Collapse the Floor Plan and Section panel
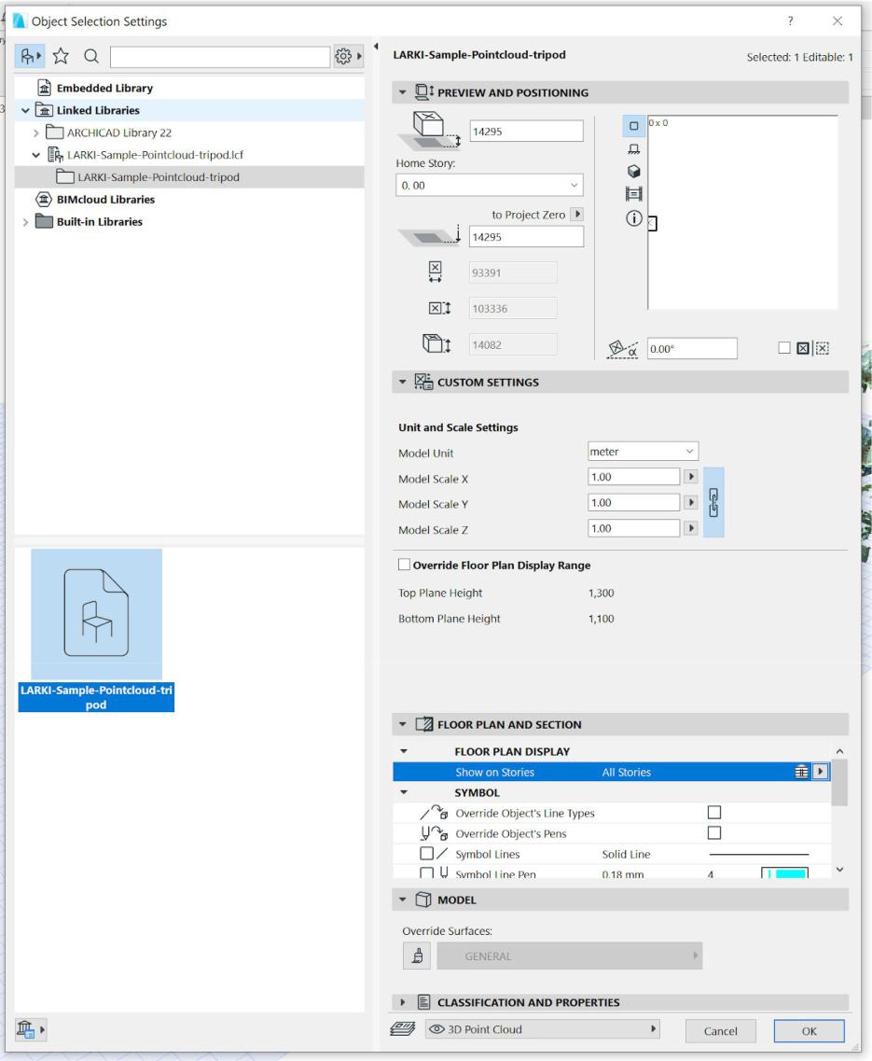 point(403,724)
